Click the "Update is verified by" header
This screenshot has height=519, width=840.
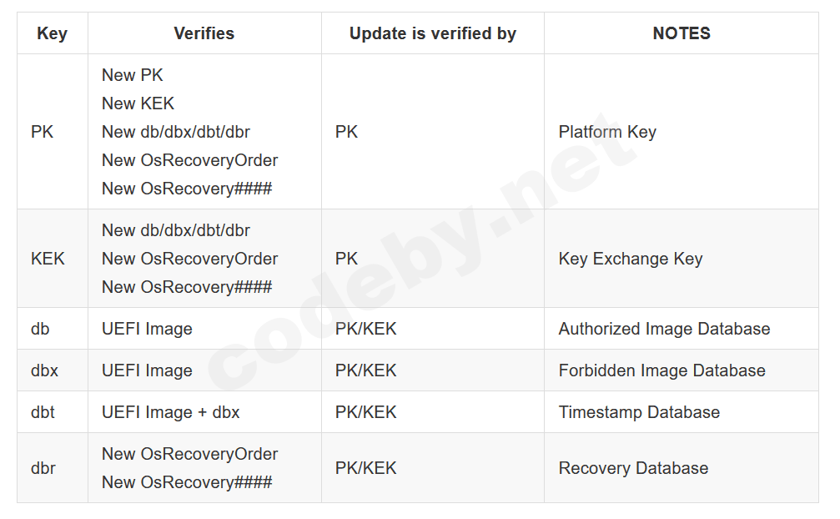[x=432, y=33]
